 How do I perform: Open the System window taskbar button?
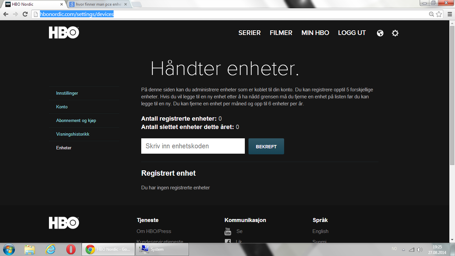162,249
